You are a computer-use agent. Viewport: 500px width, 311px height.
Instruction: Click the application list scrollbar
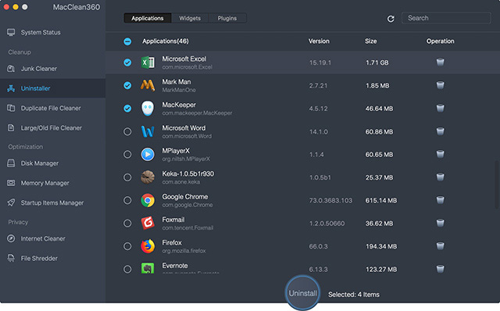pos(496,184)
